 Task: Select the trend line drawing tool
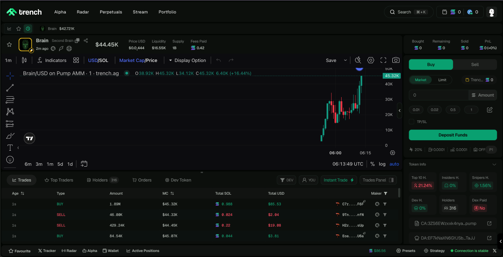[10, 87]
